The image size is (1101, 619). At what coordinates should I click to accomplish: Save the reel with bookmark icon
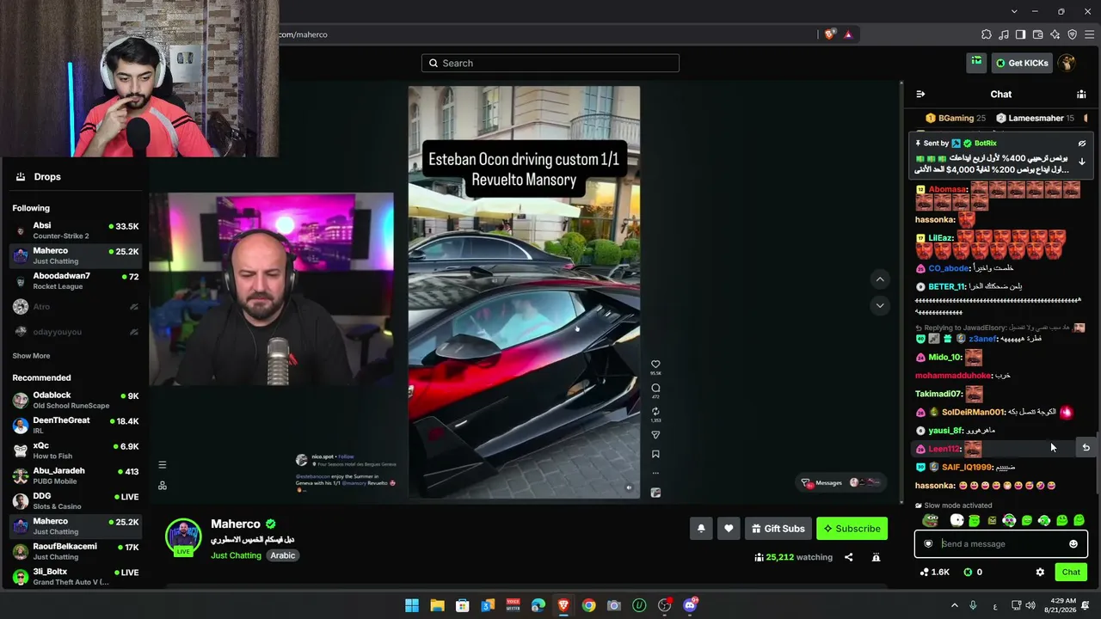point(655,454)
